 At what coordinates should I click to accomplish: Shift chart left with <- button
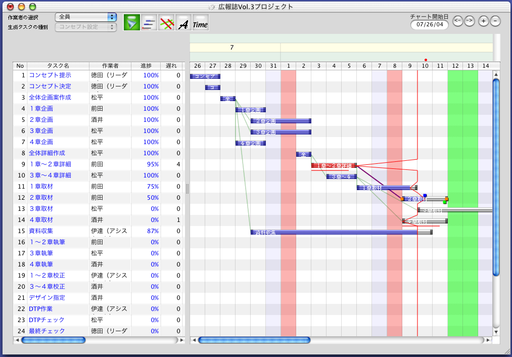click(x=457, y=21)
